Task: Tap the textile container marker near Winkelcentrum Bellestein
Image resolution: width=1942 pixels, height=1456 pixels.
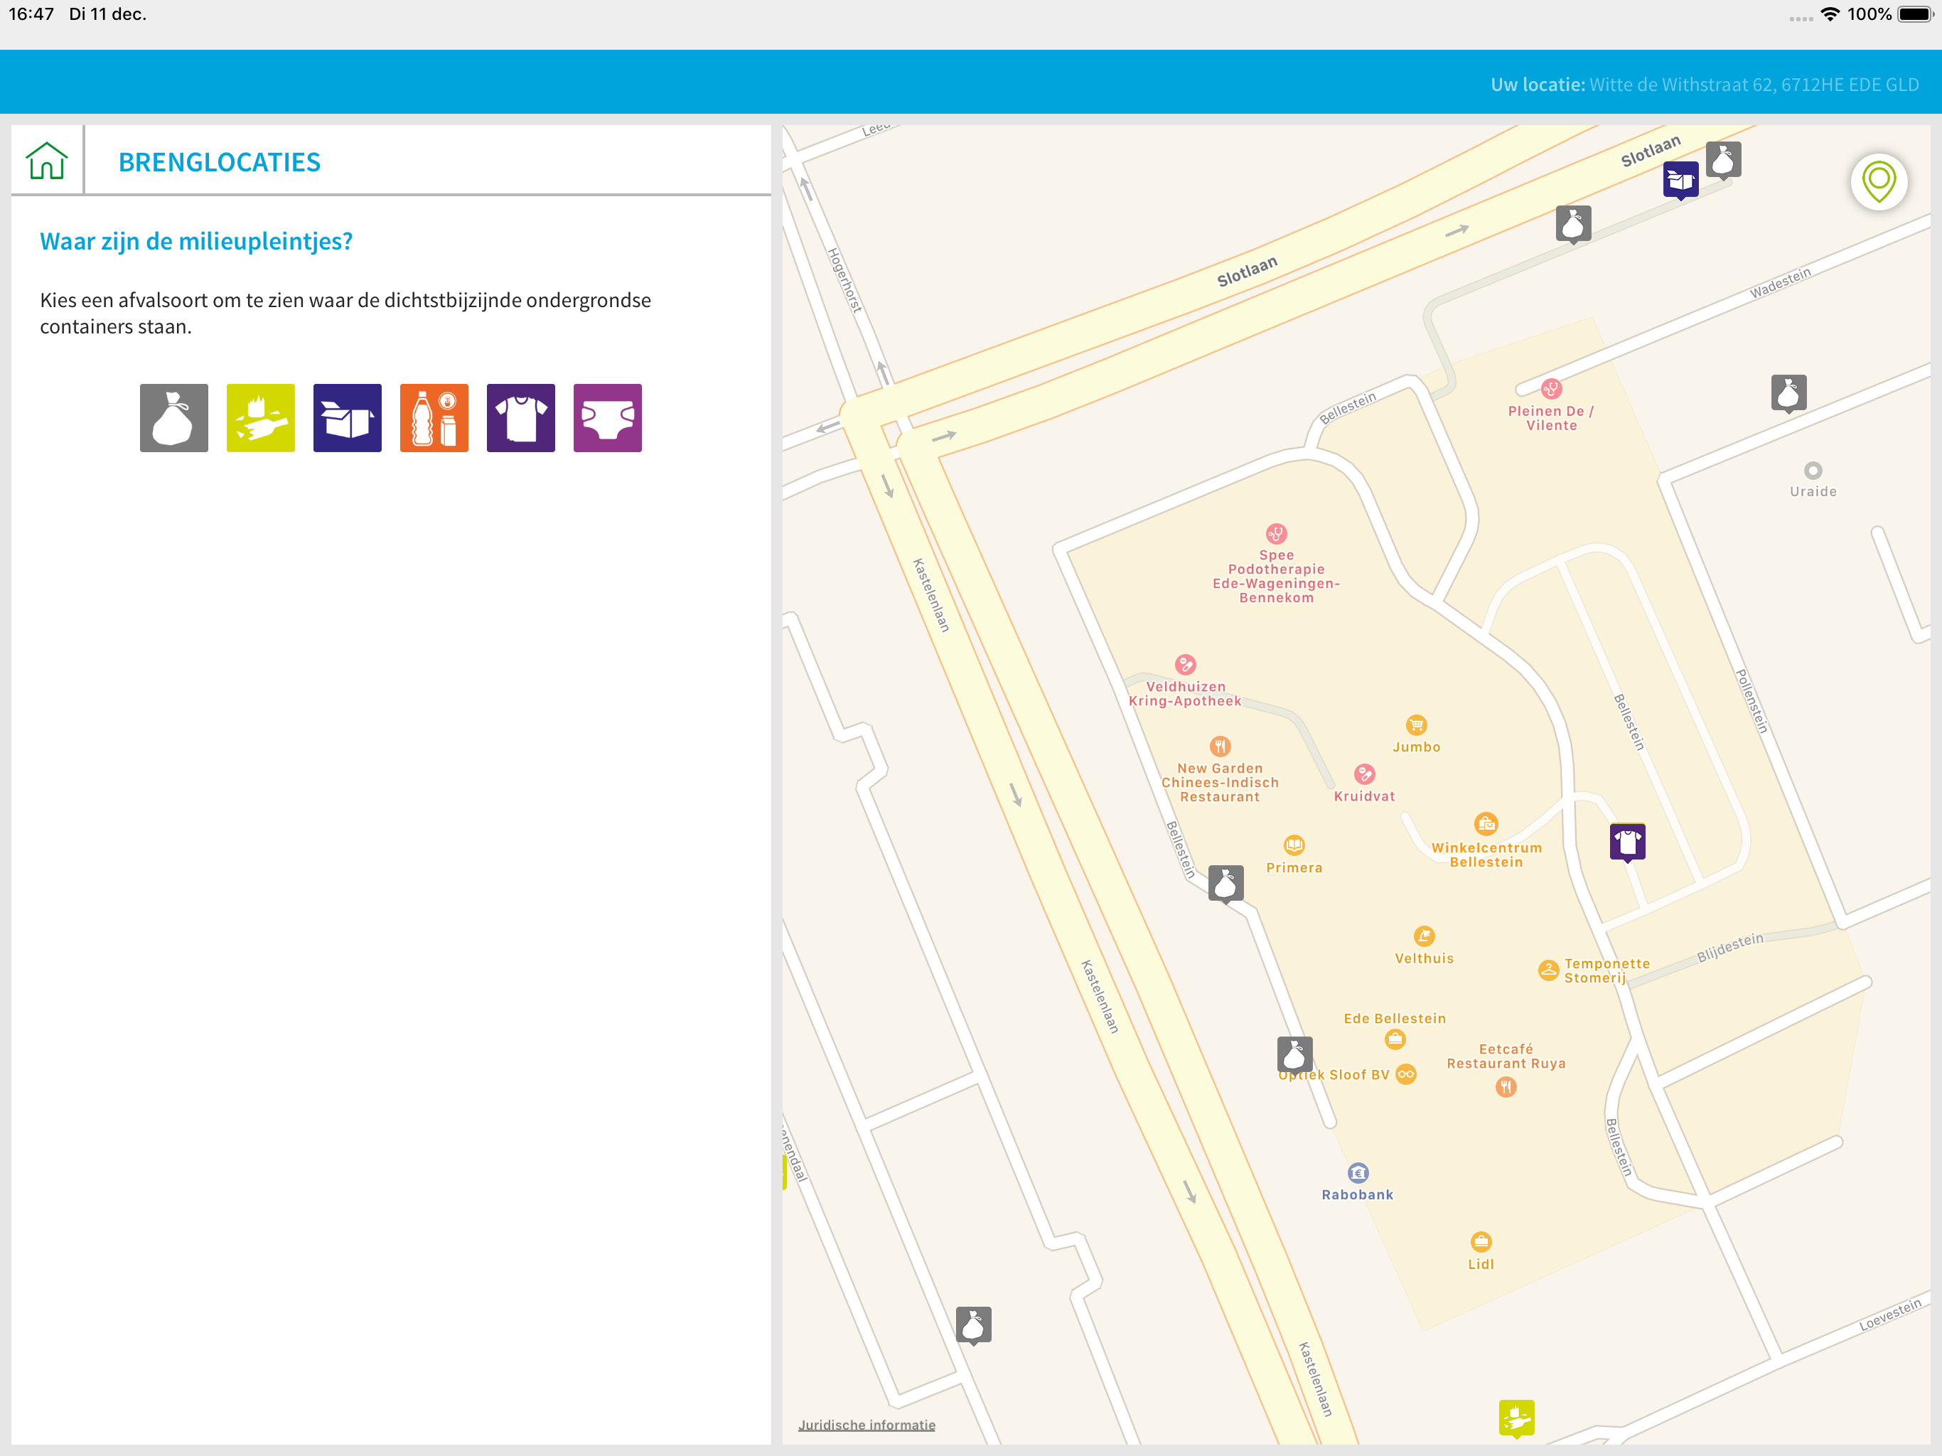Action: [x=1628, y=842]
